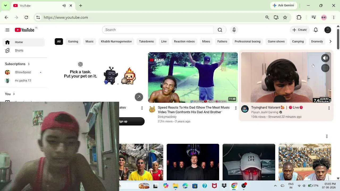This screenshot has width=340, height=191.
Task: Open the zoom control in the address bar
Action: click(267, 18)
